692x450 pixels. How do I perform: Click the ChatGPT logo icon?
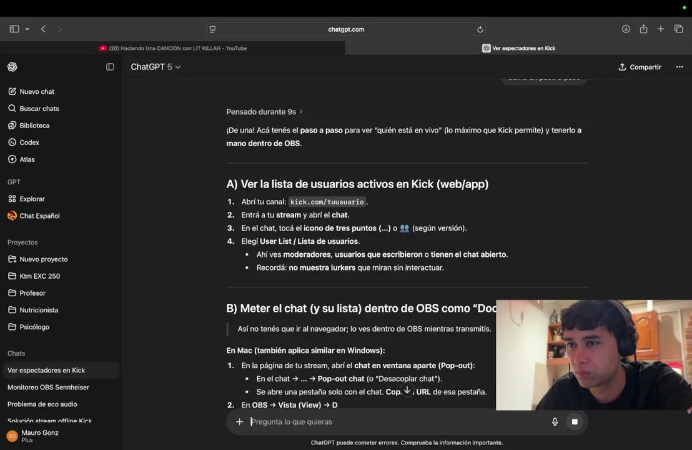tap(12, 67)
